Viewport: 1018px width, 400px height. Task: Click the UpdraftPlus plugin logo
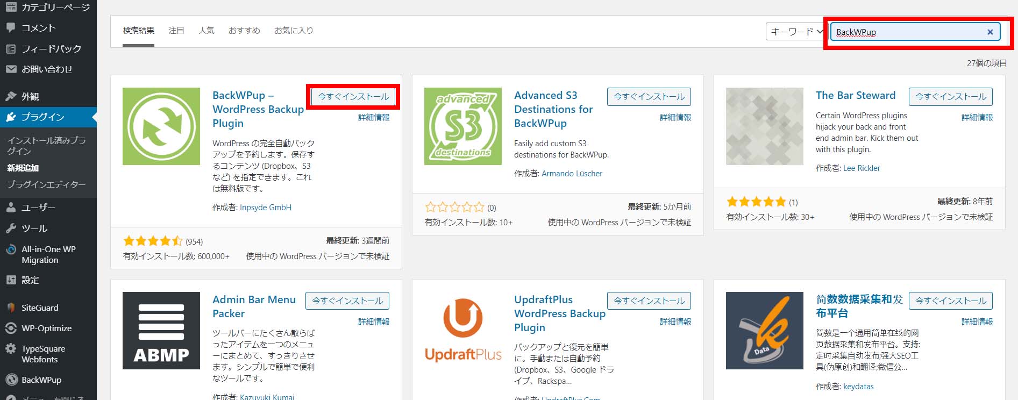tap(462, 330)
